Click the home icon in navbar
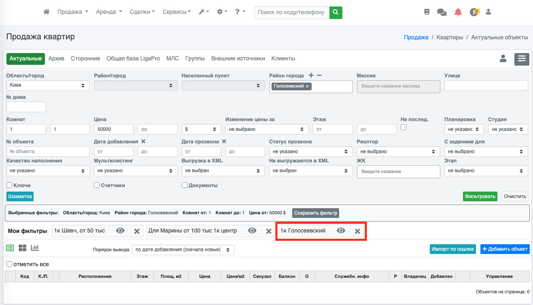Image resolution: width=533 pixels, height=305 pixels. click(47, 12)
